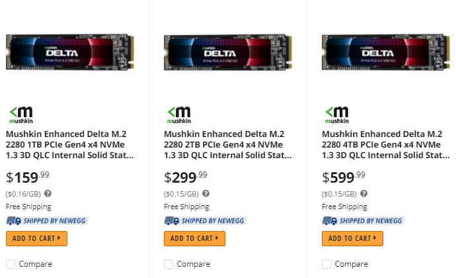This screenshot has height=278, width=456.
Task: Click price-per-GB help icon for 4TB drive
Action: coord(364,194)
